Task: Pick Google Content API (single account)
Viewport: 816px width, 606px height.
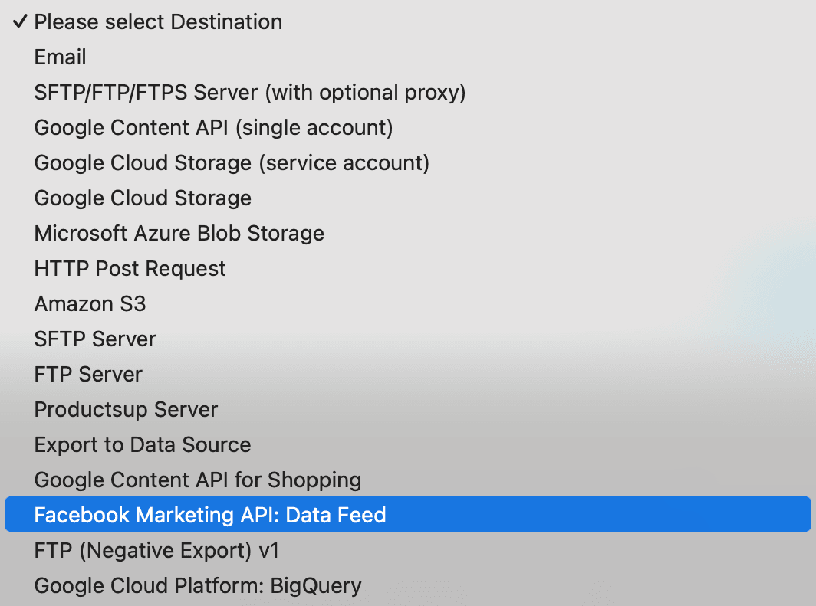Action: 213,128
